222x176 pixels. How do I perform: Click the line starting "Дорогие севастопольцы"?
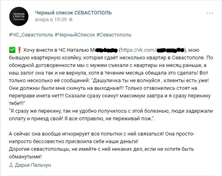pos(101,149)
